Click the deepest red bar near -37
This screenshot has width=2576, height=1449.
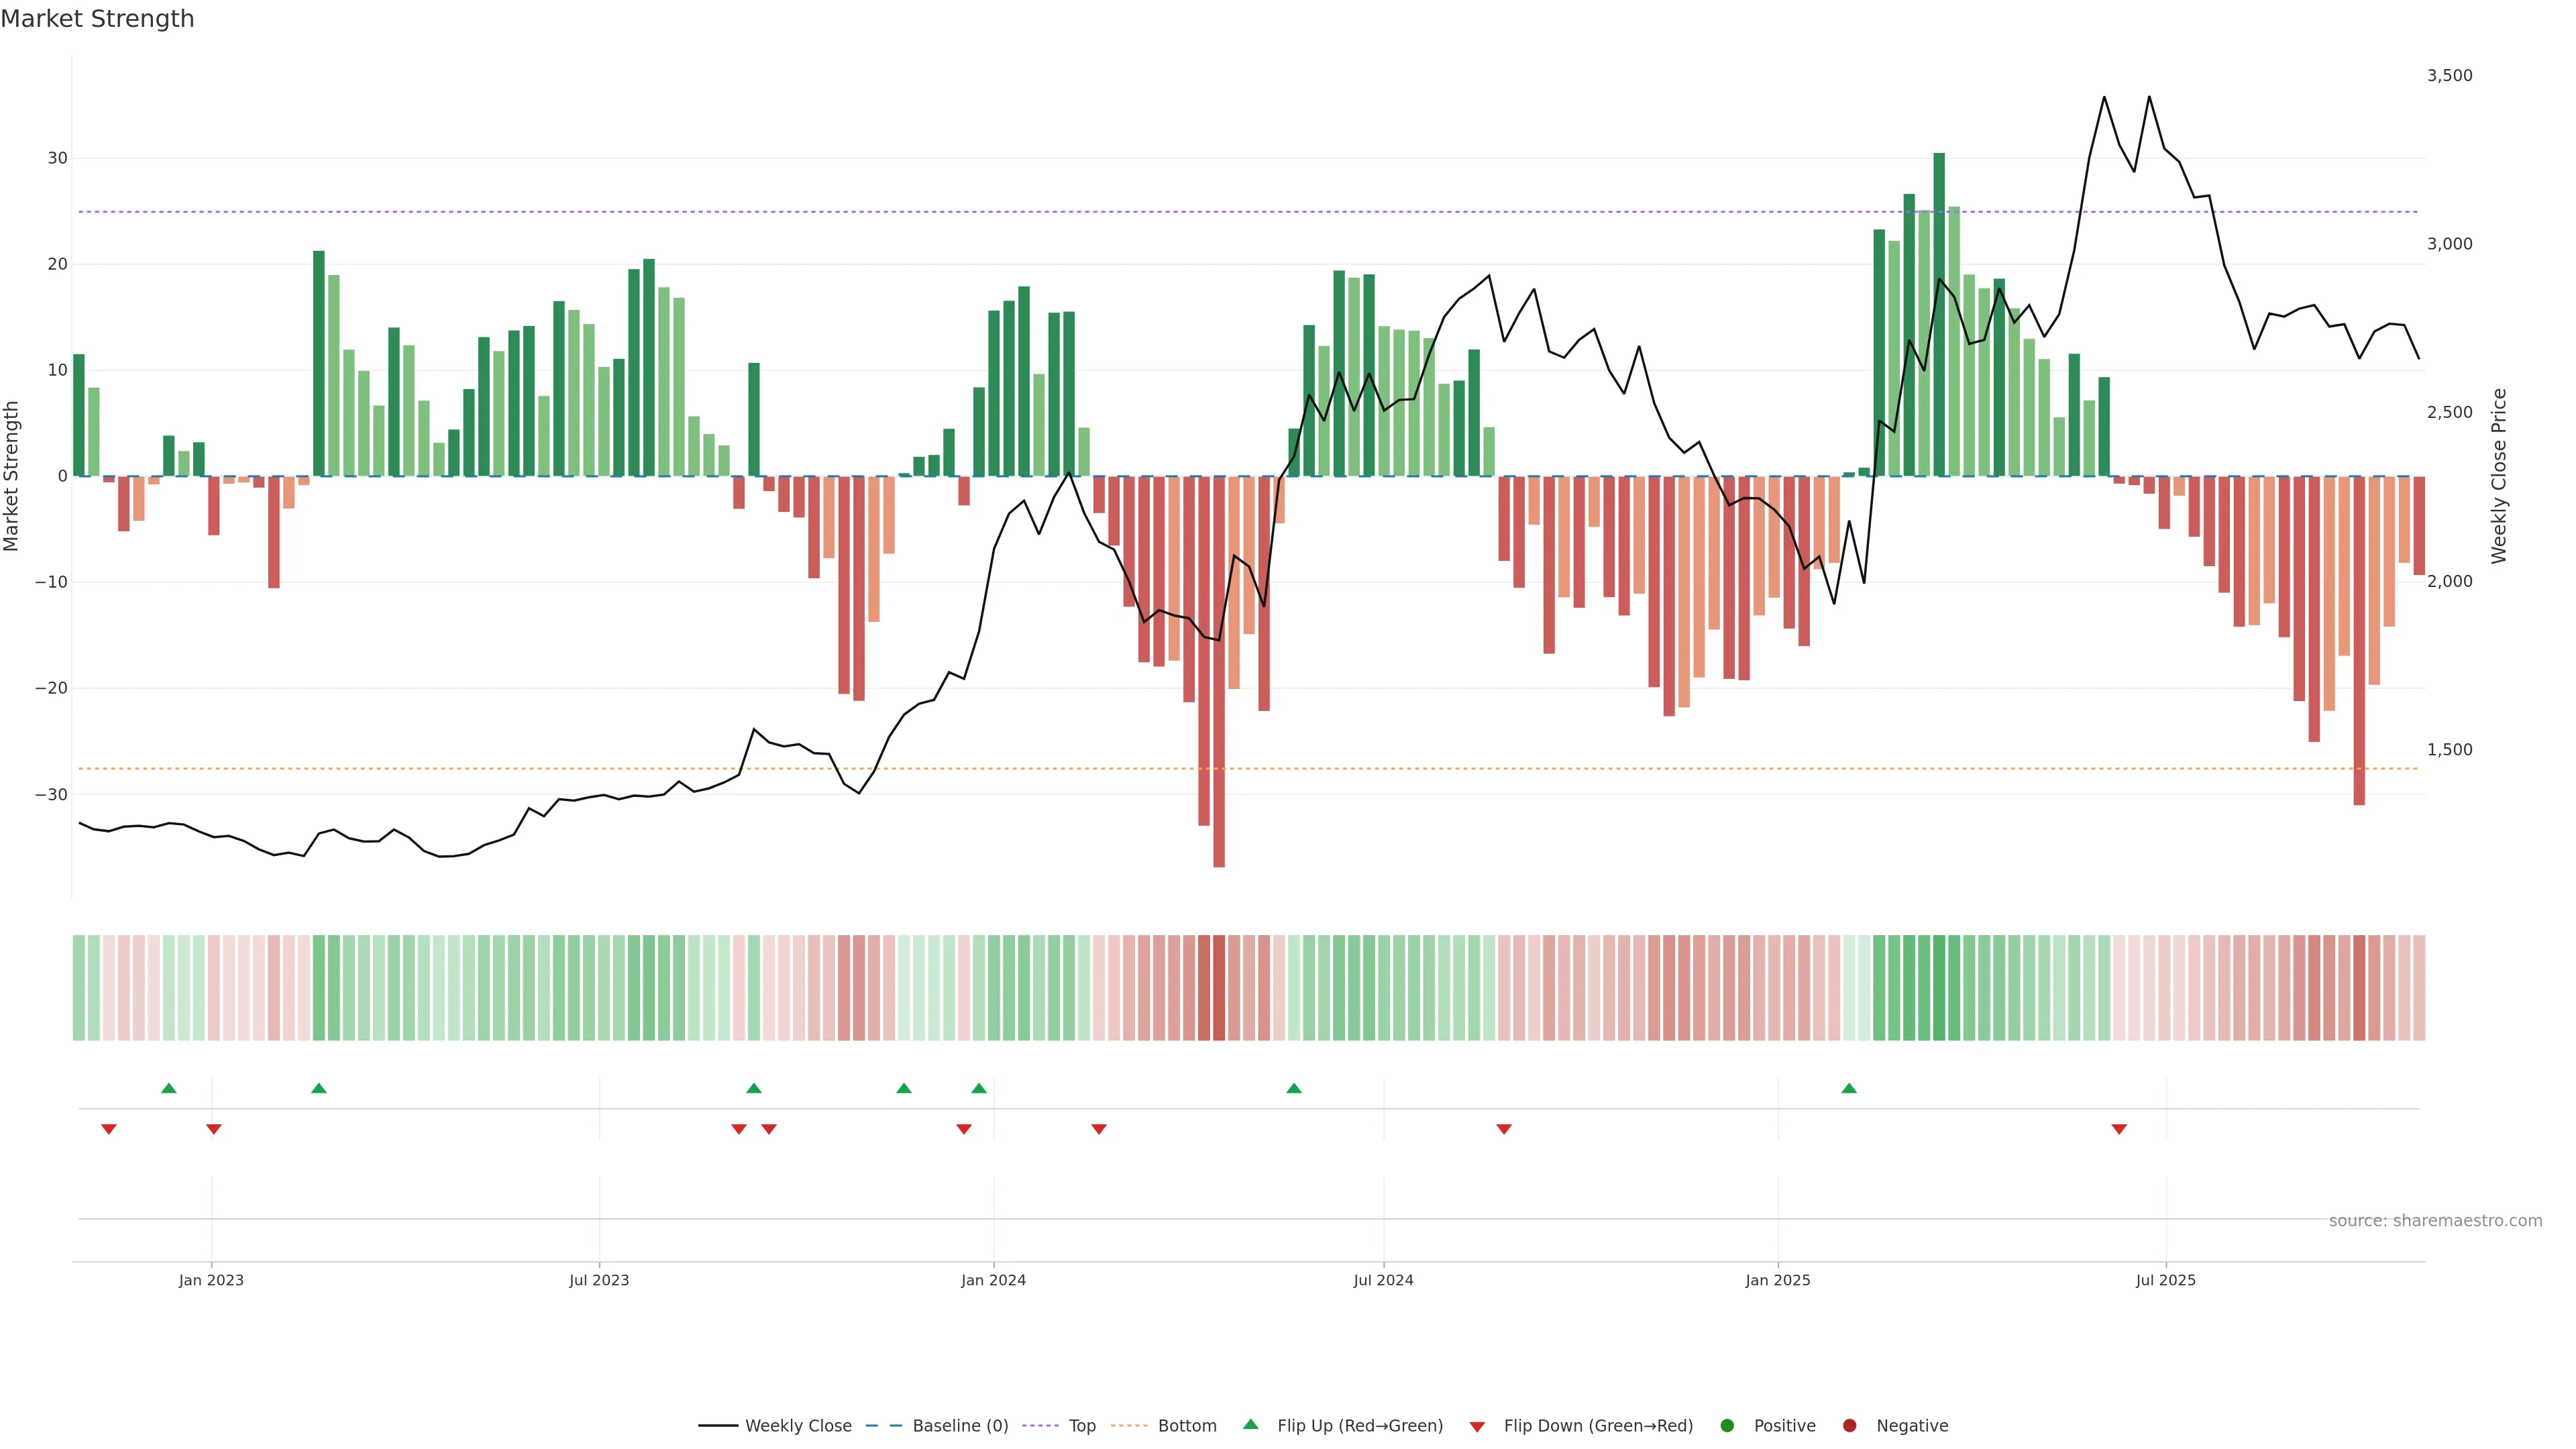1219,670
